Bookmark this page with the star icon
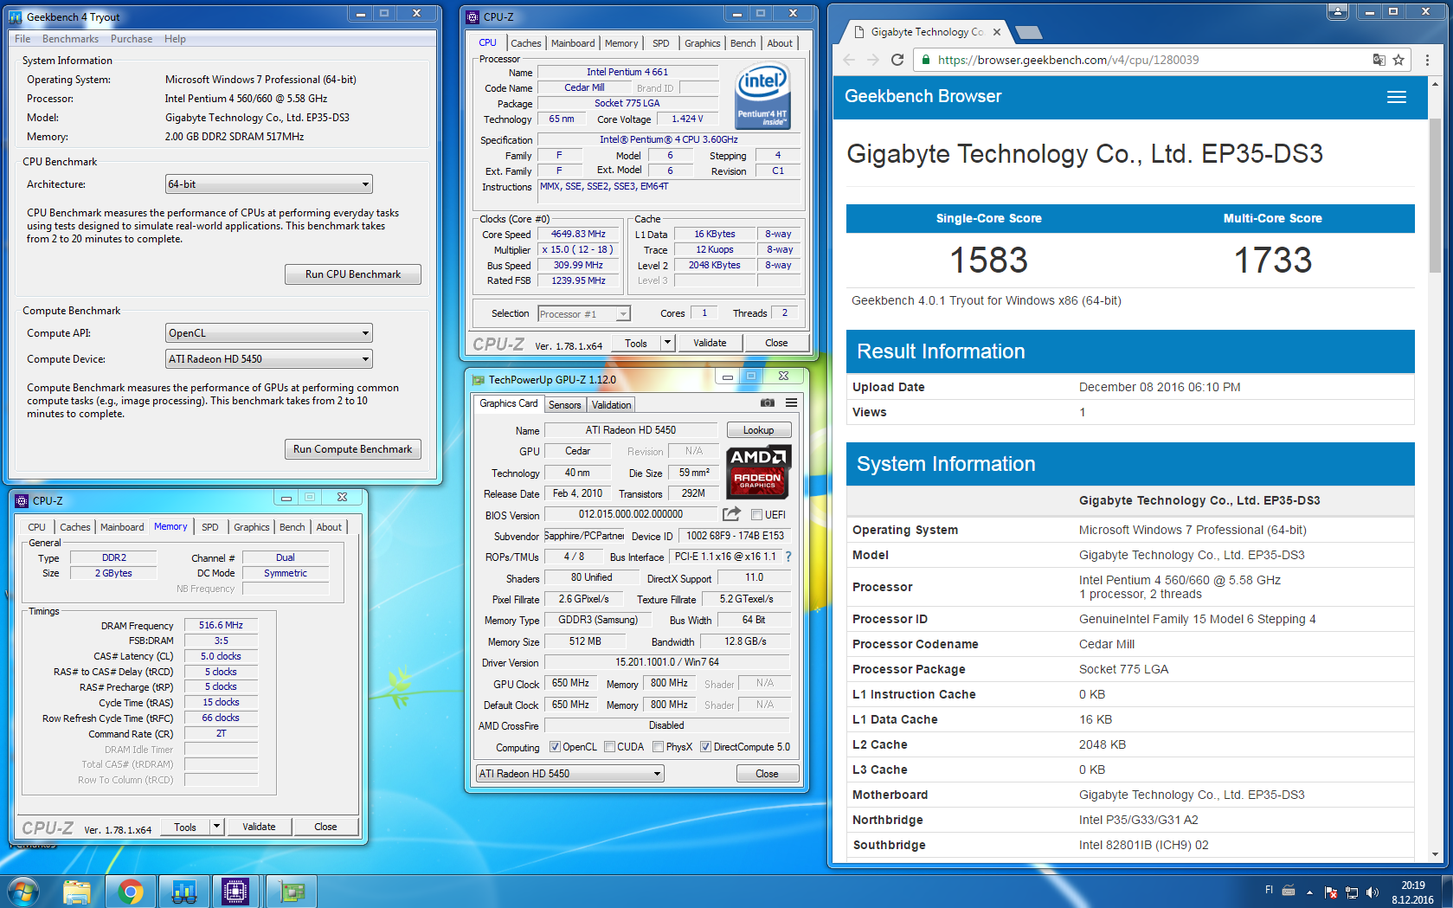 click(x=1398, y=60)
